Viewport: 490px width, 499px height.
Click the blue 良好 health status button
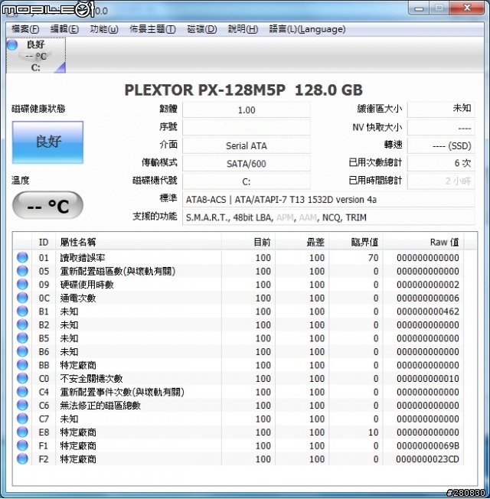click(47, 142)
